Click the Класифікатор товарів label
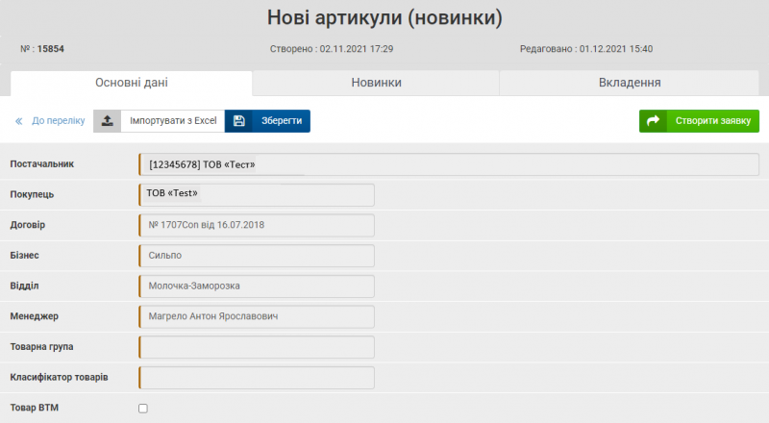Screen dimensions: 769x423 pyautogui.click(x=59, y=377)
